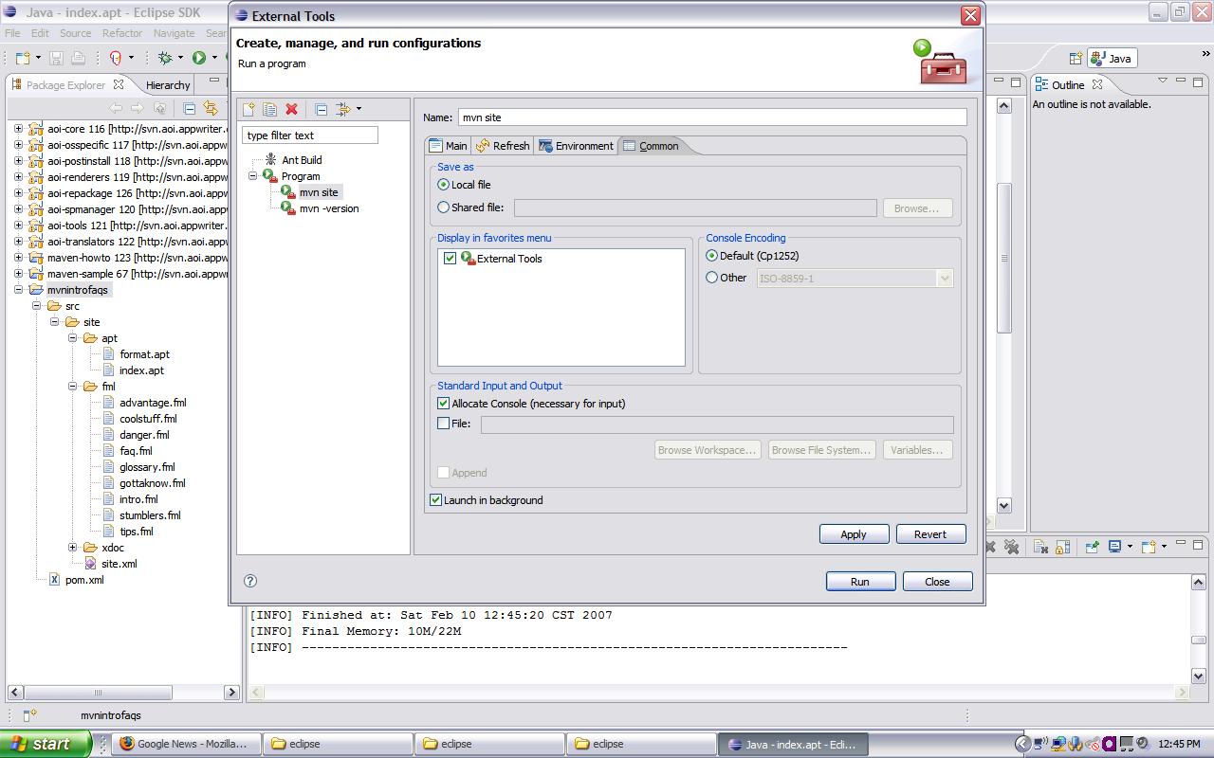Open the configuration filter dropdown arrow
The width and height of the screenshot is (1214, 758).
click(x=359, y=110)
